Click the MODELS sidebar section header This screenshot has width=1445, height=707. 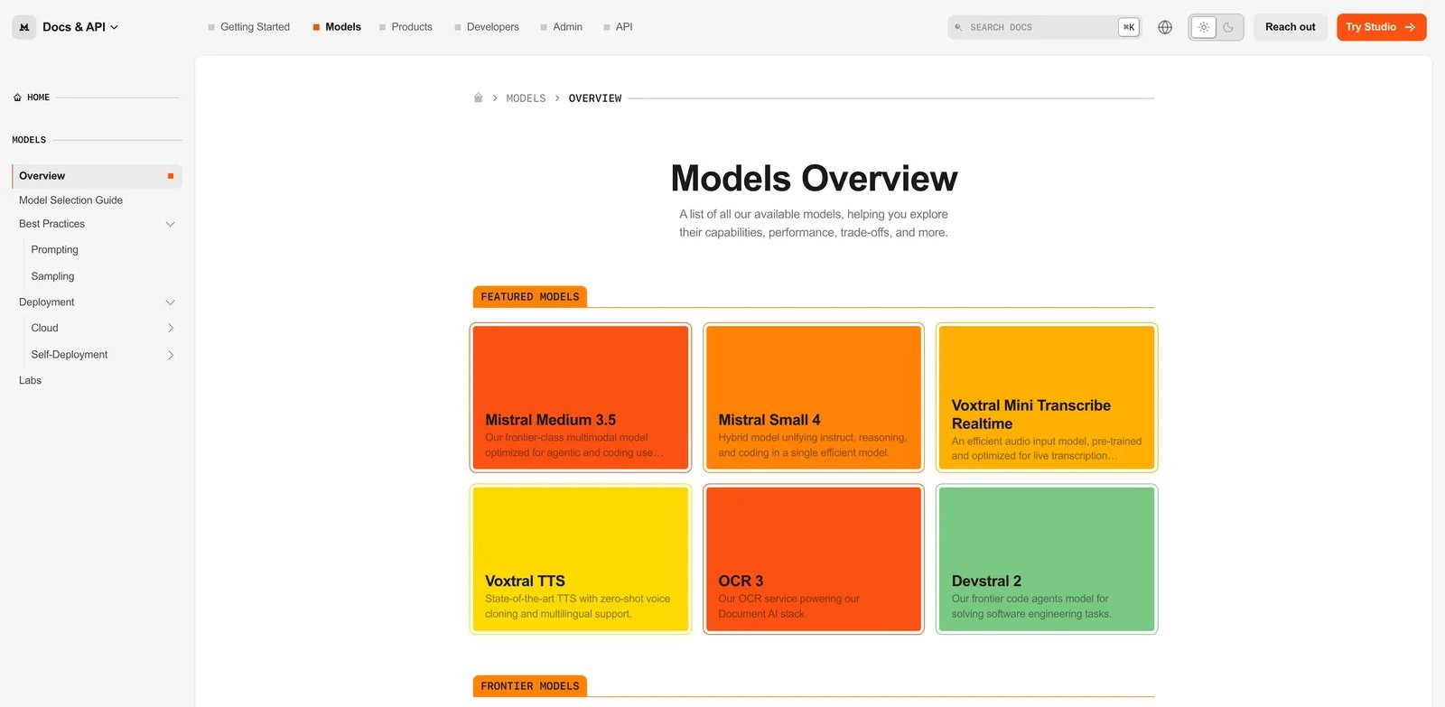click(29, 140)
